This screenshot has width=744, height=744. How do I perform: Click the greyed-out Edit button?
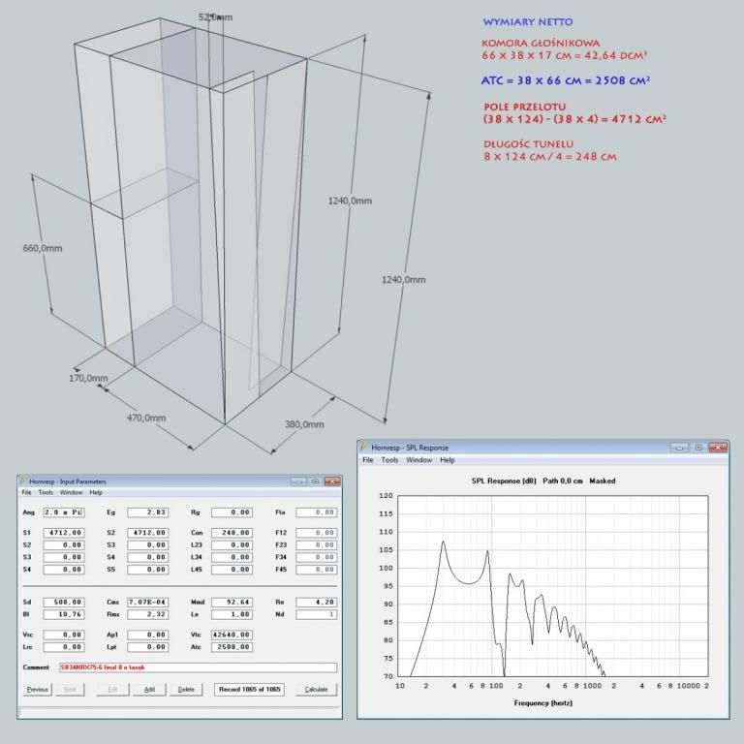(112, 690)
